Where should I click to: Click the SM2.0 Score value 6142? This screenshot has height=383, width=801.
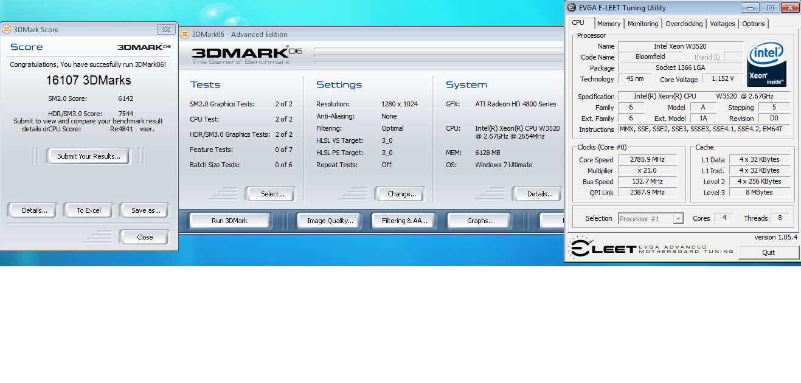(126, 98)
